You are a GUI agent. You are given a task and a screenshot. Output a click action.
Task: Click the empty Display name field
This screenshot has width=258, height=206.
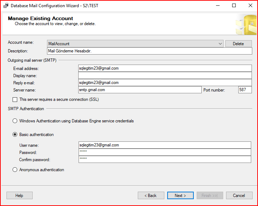[x=165, y=75]
